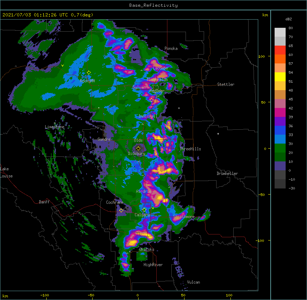Select the blue 36 dBZ legend swatch
This screenshot has height=300, width=307.
coord(280,130)
